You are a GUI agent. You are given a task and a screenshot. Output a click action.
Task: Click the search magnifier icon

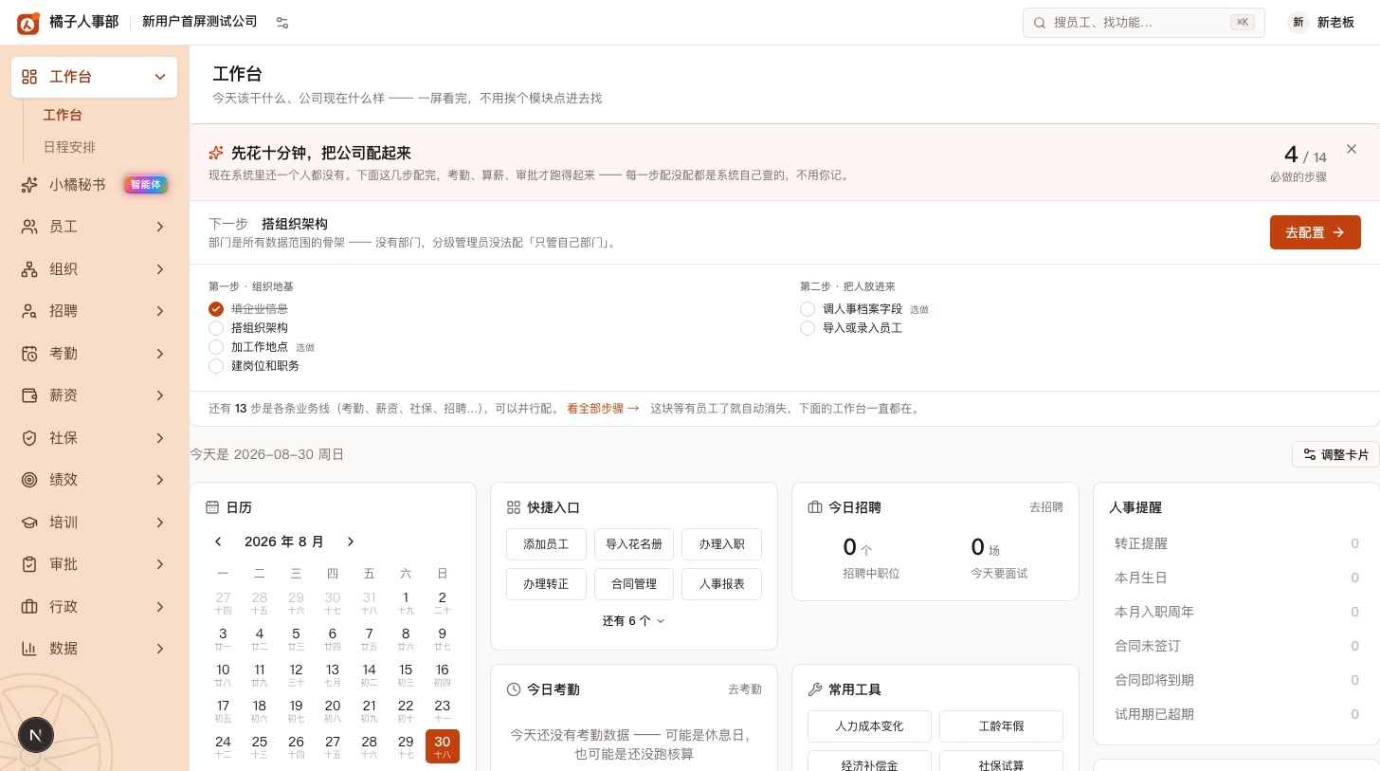click(1040, 23)
